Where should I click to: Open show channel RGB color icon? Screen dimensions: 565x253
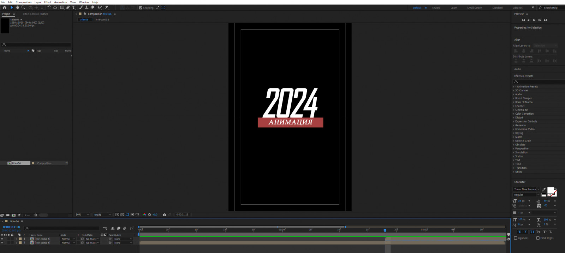coord(144,215)
